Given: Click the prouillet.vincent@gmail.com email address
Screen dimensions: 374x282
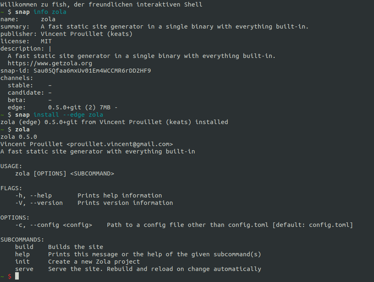Looking at the screenshot, I should (x=120, y=144).
